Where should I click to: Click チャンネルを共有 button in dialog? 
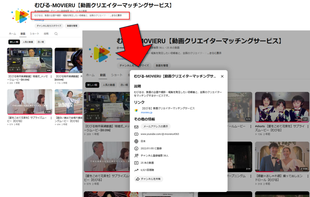point(148,179)
